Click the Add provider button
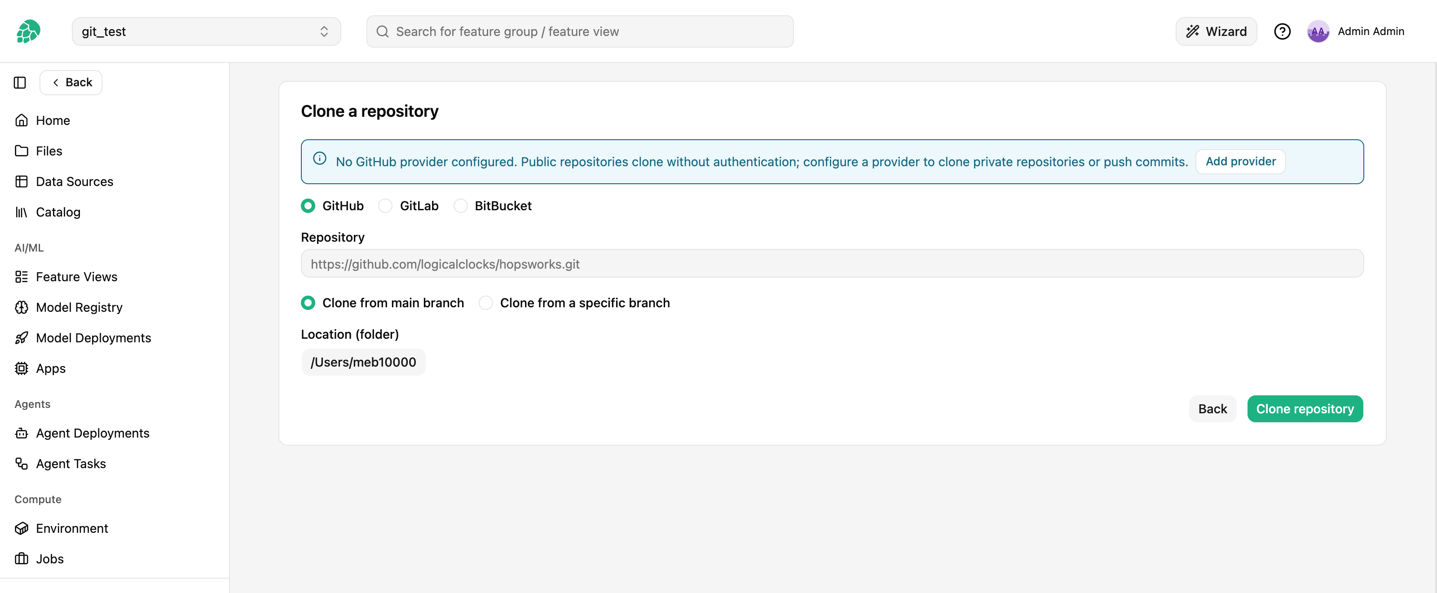The width and height of the screenshot is (1437, 593). click(1240, 162)
